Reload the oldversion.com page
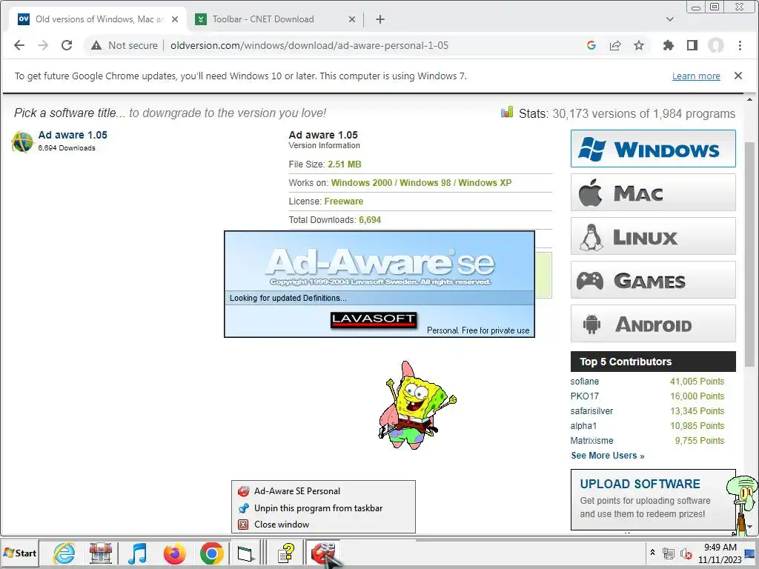The width and height of the screenshot is (759, 569). 67,45
